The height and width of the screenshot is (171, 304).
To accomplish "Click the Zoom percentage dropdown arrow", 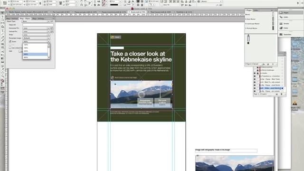I will 48,41.
